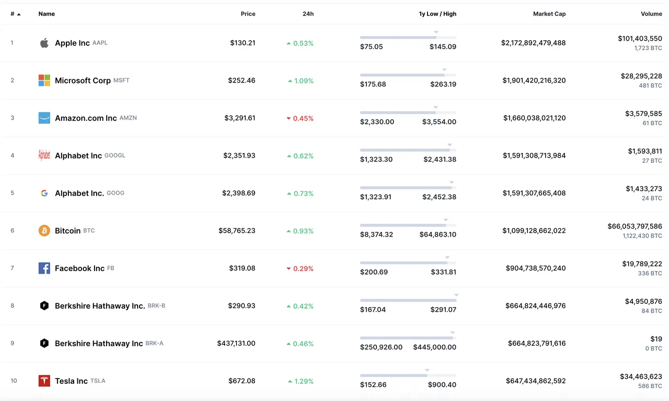
Task: Sort by the Market Cap column header
Action: click(x=549, y=14)
